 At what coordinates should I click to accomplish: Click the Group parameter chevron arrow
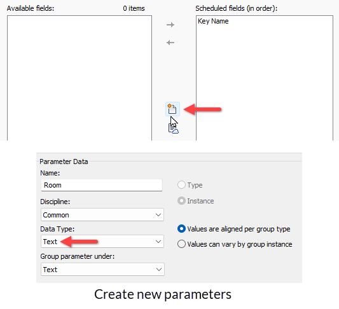(x=159, y=270)
